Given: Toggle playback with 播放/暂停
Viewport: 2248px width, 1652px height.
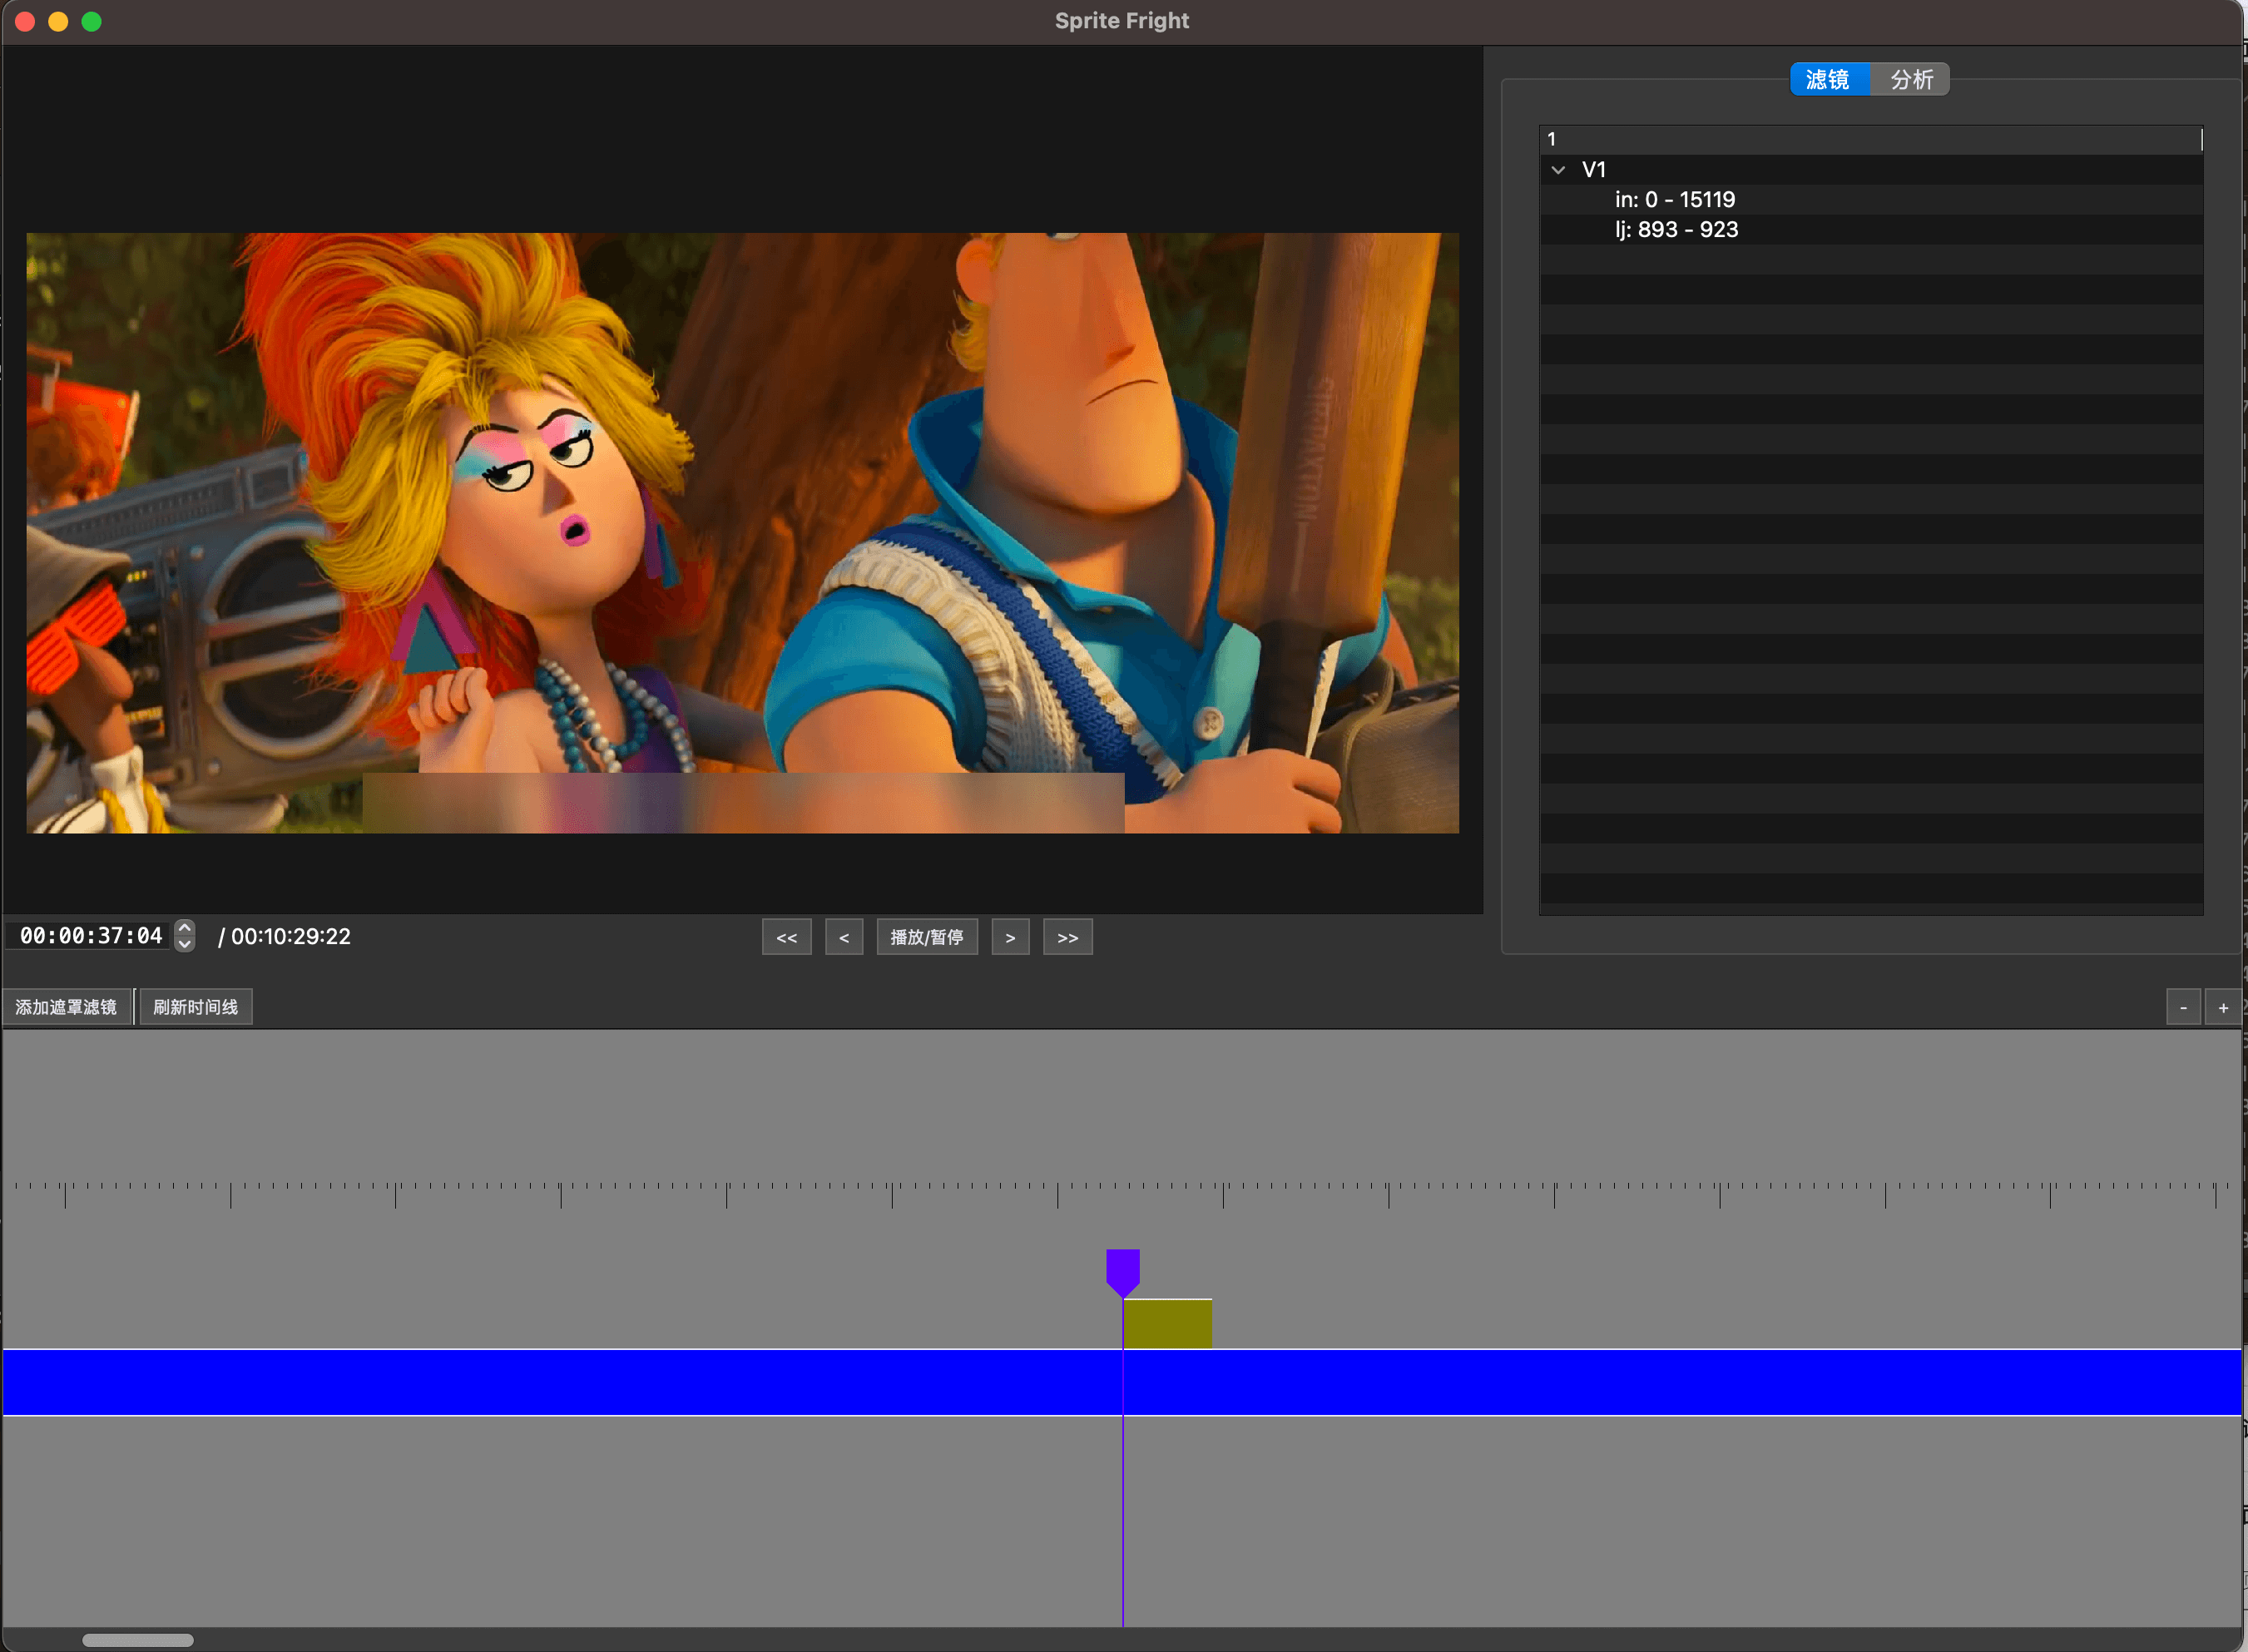Looking at the screenshot, I should tap(927, 937).
